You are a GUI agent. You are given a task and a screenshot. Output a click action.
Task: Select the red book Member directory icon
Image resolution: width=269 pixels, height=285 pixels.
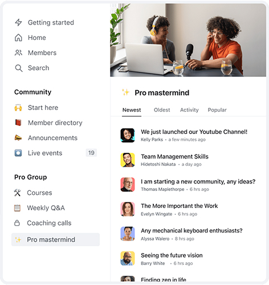click(18, 123)
